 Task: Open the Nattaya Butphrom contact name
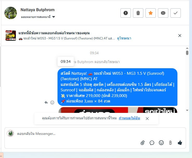37,10
